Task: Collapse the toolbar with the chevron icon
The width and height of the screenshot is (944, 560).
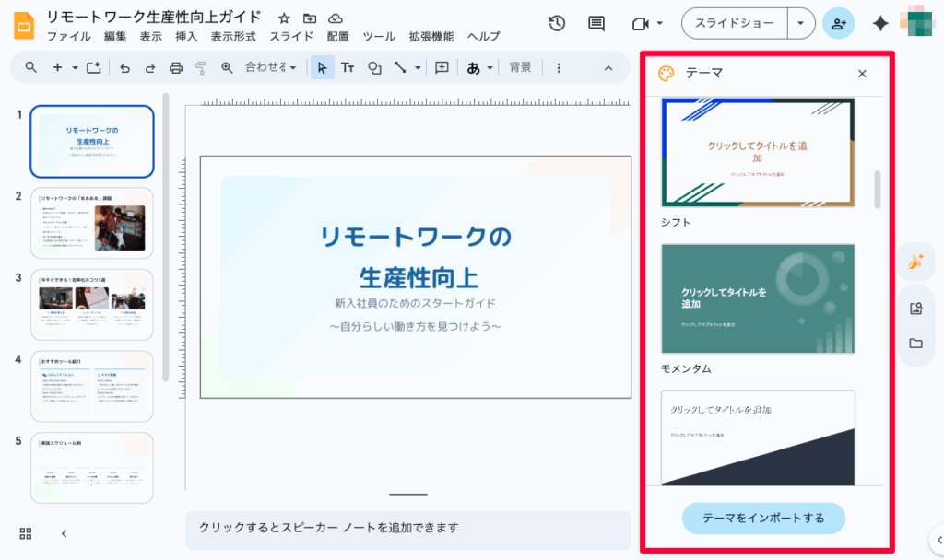Action: [x=608, y=67]
